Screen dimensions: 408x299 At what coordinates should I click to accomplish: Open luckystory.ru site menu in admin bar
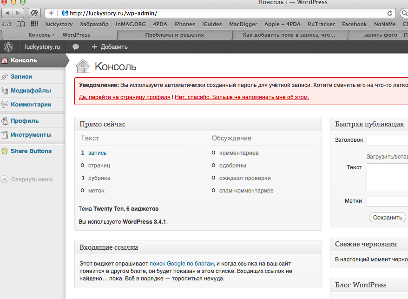[42, 47]
